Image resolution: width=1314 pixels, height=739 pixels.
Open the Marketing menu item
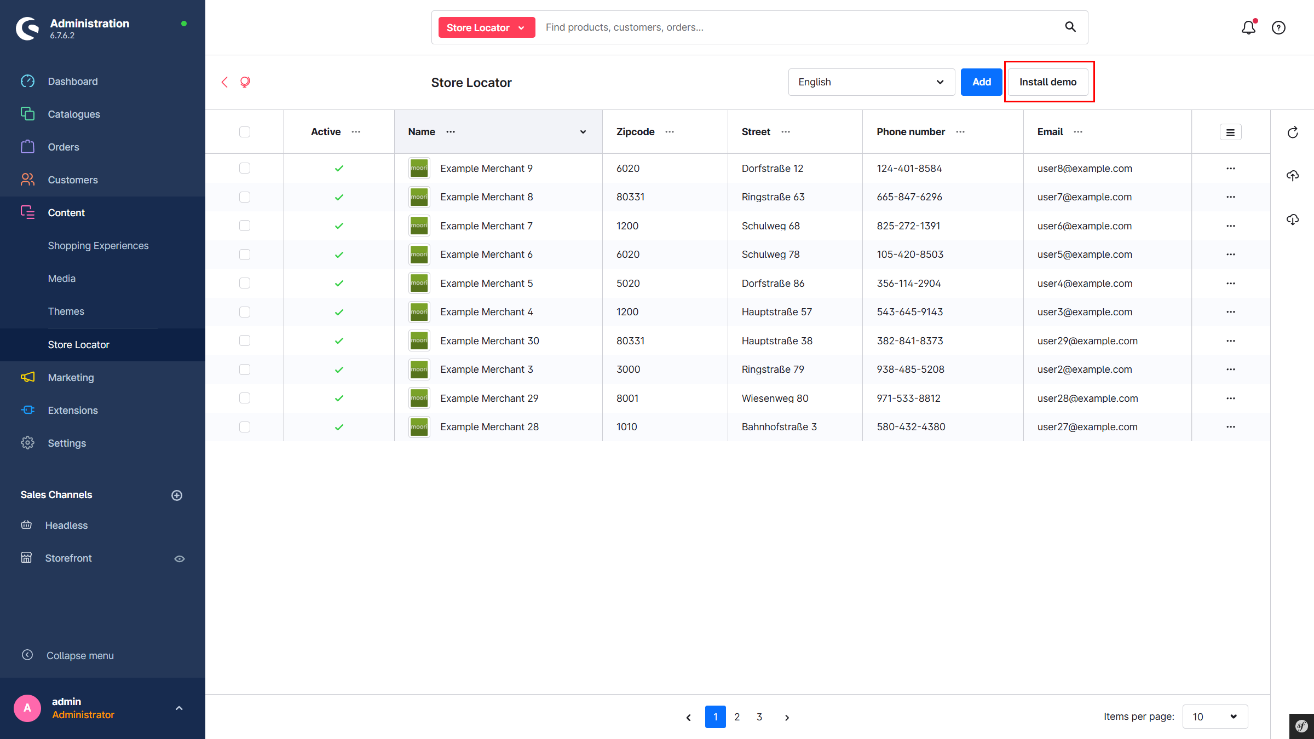tap(71, 378)
